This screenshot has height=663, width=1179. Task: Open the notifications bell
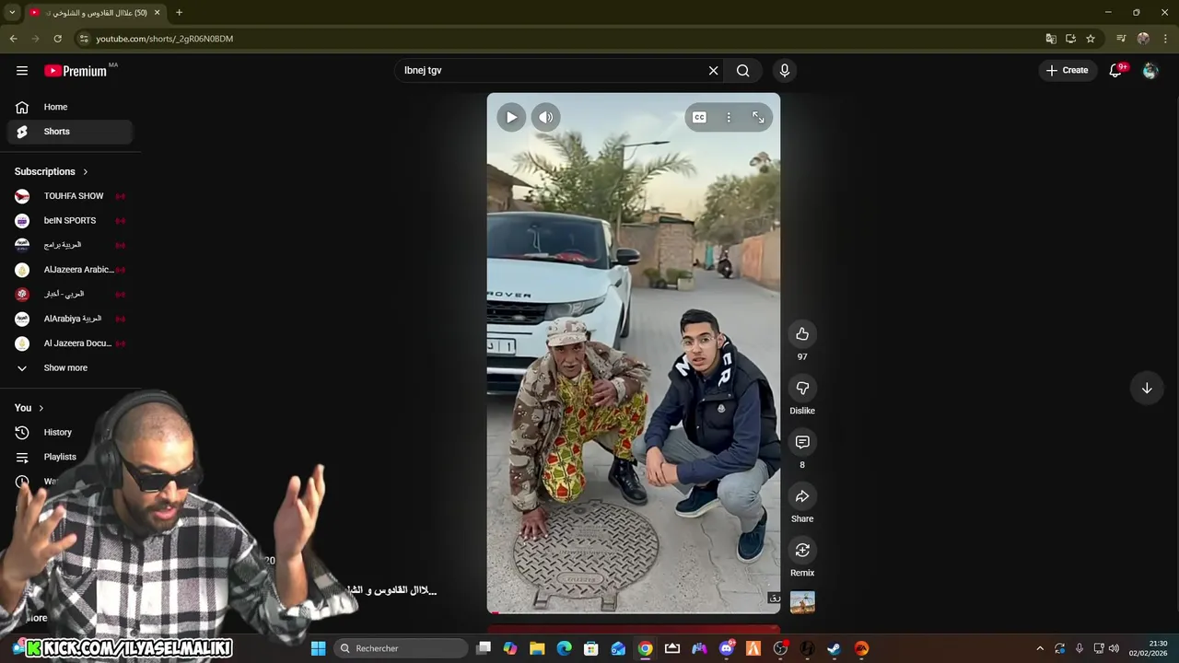(1115, 70)
